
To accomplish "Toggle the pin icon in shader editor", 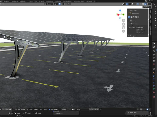I will click(x=101, y=110).
